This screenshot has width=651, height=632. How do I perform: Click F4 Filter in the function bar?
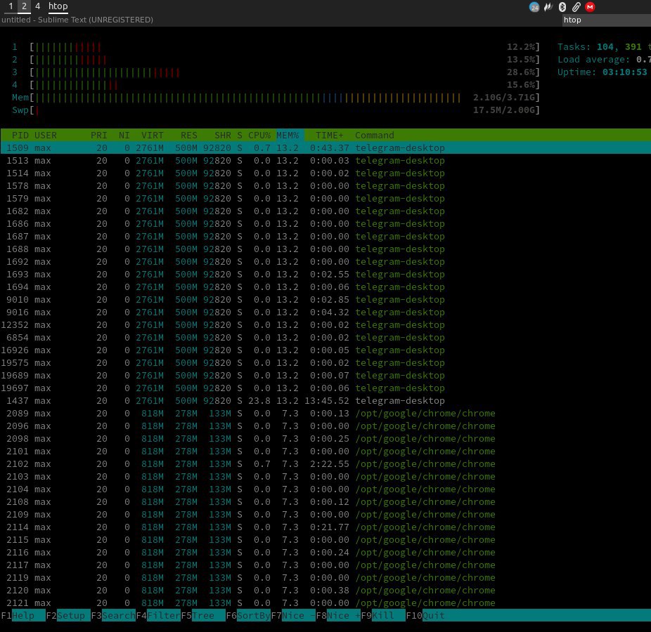tap(158, 615)
